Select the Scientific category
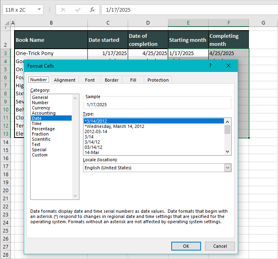Screen dimensions: 278x259 [x=52, y=139]
